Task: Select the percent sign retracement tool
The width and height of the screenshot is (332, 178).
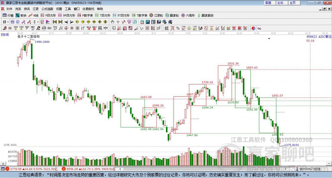Action: pyautogui.click(x=178, y=28)
